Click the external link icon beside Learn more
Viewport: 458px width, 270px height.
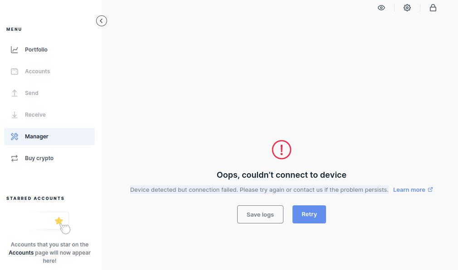[x=430, y=190]
